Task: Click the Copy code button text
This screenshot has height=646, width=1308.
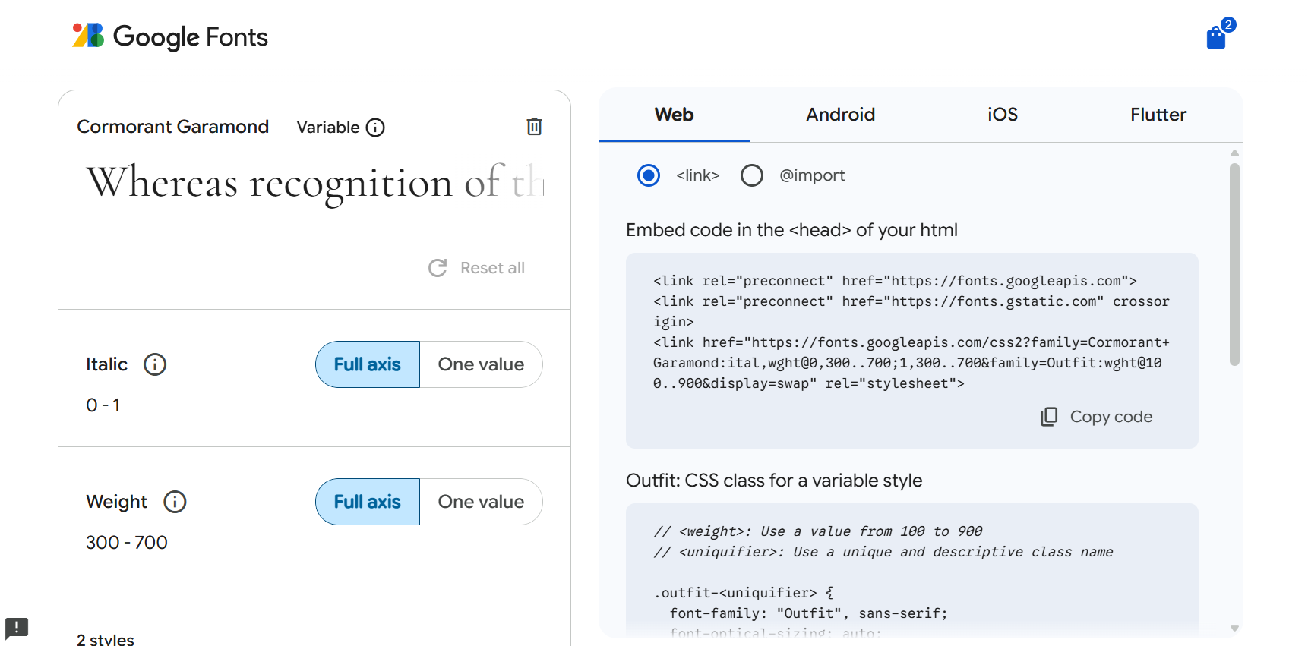Action: tap(1111, 417)
